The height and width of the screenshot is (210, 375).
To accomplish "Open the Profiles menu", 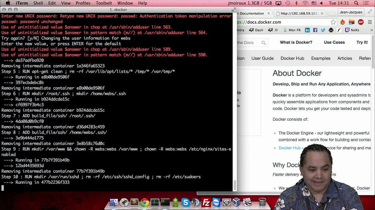I will click(x=83, y=3).
